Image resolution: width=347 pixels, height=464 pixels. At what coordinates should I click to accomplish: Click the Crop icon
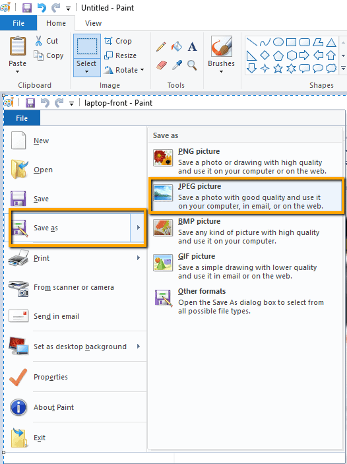(x=109, y=41)
